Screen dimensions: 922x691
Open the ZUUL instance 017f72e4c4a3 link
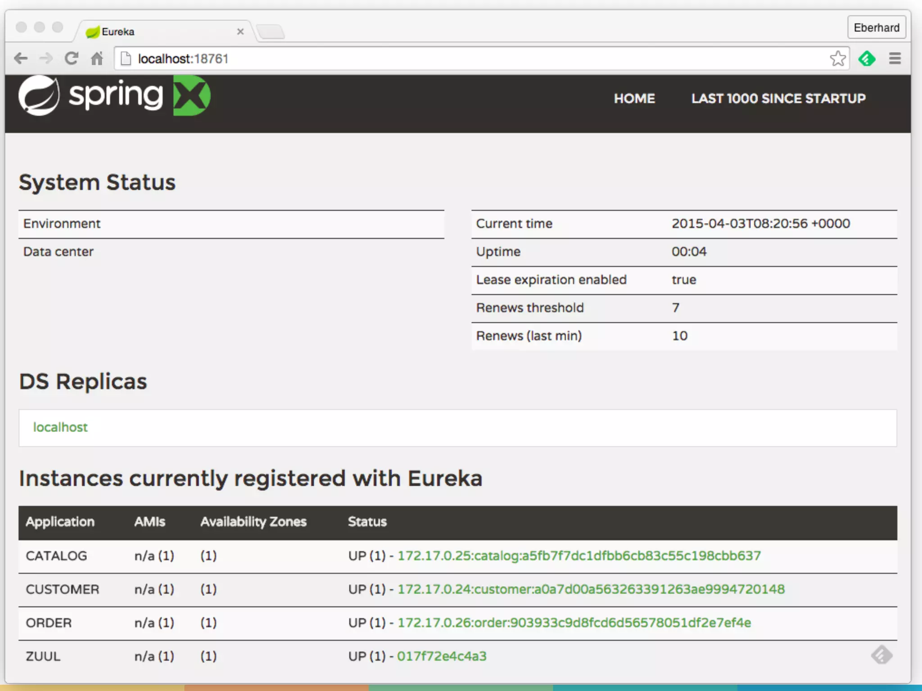(x=441, y=656)
